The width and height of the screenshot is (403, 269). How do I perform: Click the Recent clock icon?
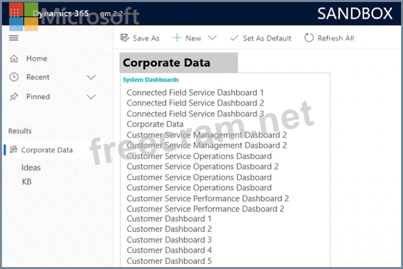point(14,77)
